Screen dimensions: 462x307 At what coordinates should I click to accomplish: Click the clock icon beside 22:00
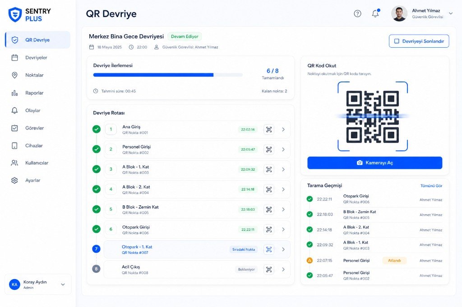coord(131,47)
